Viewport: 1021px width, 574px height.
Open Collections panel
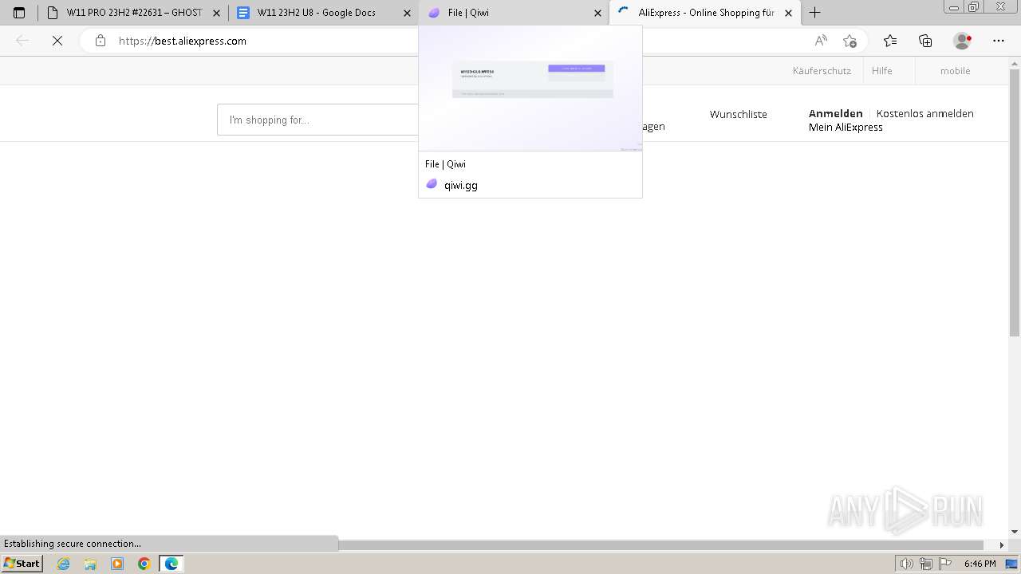[925, 41]
